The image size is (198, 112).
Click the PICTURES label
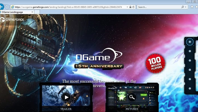(132, 109)
